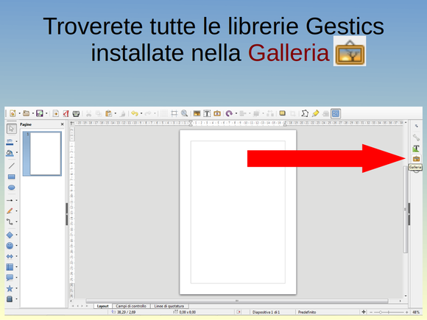Click the Line color pen swatch tool
Image resolution: width=427 pixels, height=320 pixels.
(x=10, y=141)
